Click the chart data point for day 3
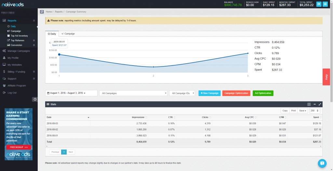The image size is (333, 171). 247,53
